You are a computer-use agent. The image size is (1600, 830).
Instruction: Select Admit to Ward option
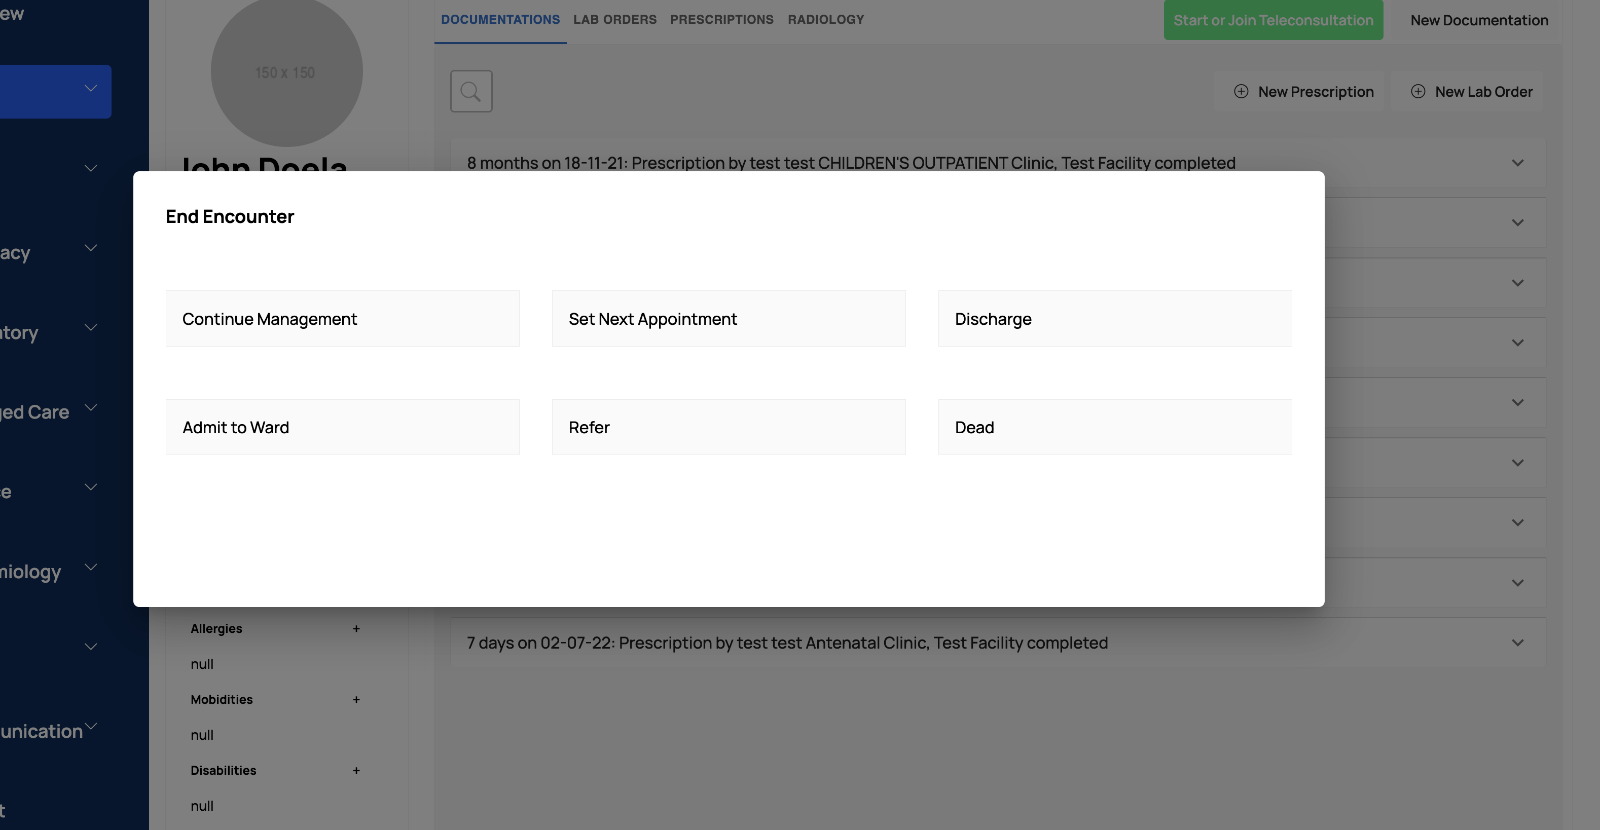342,427
